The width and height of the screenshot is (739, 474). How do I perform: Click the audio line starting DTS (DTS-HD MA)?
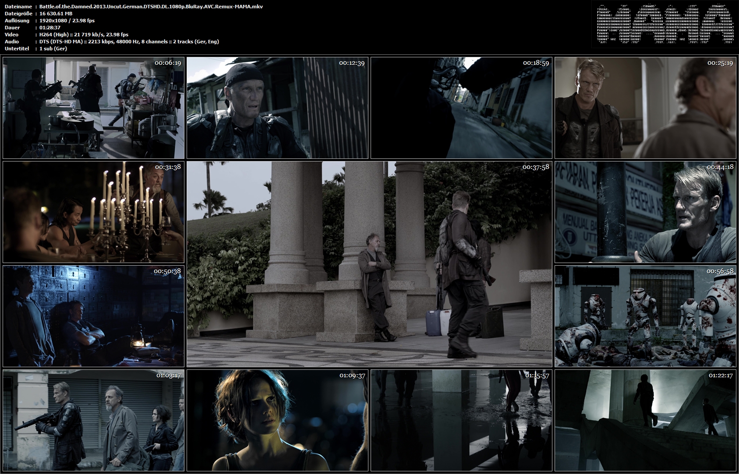pyautogui.click(x=129, y=42)
